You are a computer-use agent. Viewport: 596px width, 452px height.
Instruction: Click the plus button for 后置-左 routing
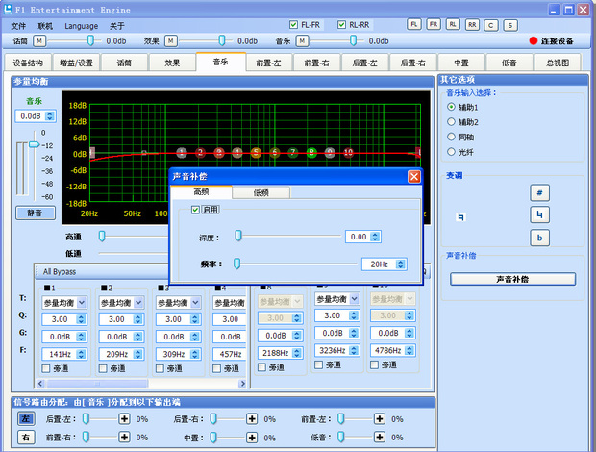pos(124,419)
